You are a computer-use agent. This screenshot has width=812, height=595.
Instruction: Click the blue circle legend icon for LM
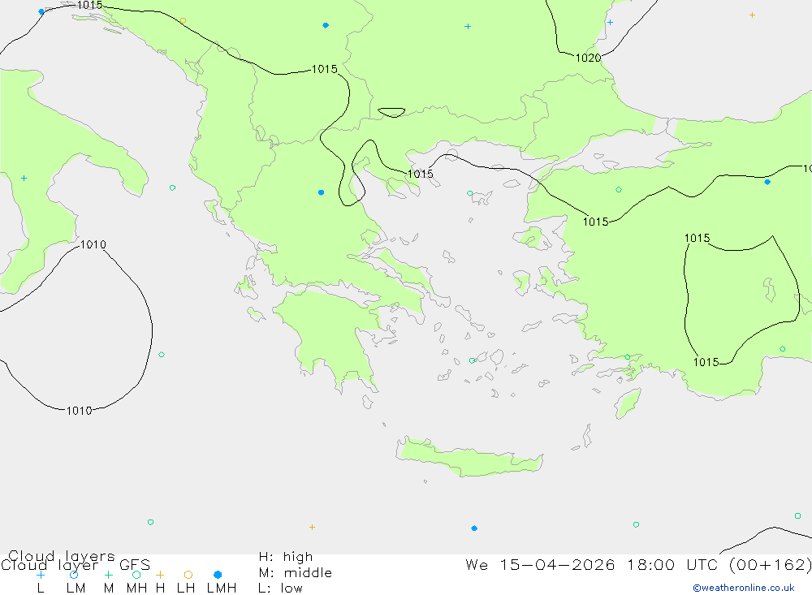[74, 575]
